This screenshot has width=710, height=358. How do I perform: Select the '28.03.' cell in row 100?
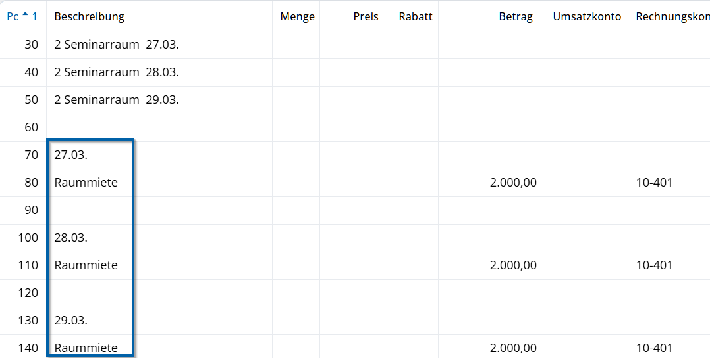coord(71,238)
